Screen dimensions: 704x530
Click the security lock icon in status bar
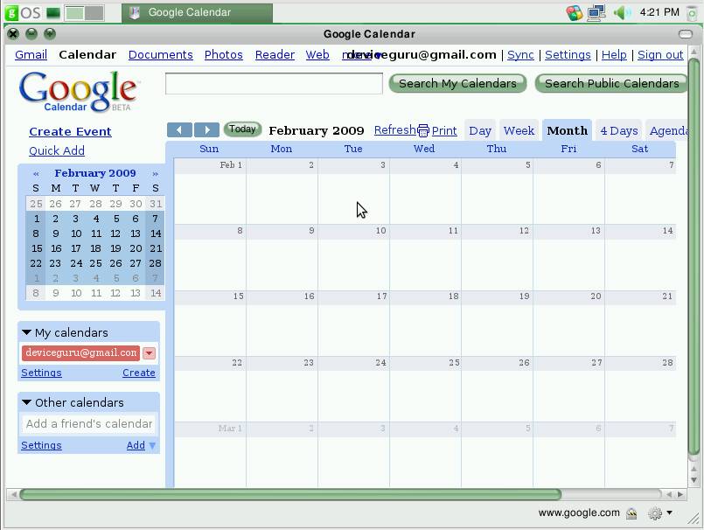pyautogui.click(x=631, y=513)
